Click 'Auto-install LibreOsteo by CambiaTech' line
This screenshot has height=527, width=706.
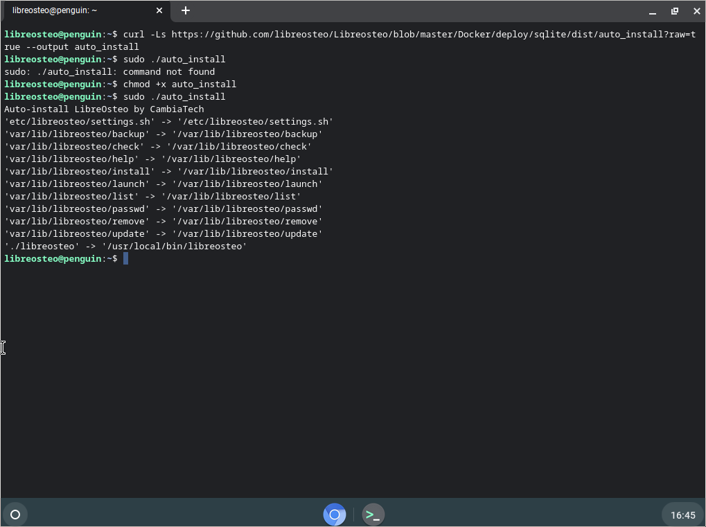click(104, 109)
